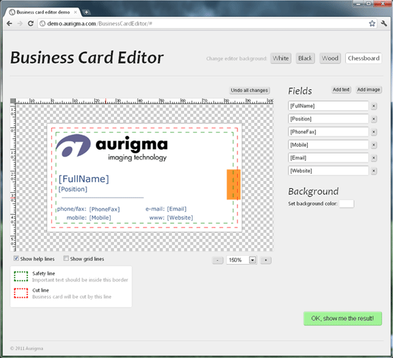Increase zoom with plus button

click(266, 260)
